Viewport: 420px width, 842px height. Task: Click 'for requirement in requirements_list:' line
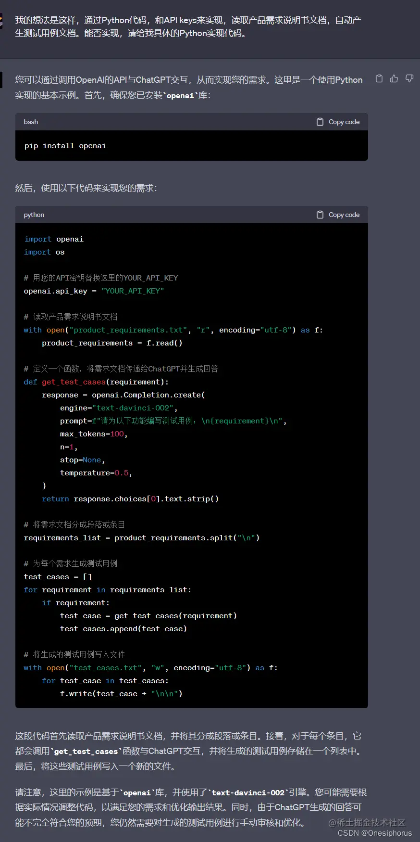[108, 590]
